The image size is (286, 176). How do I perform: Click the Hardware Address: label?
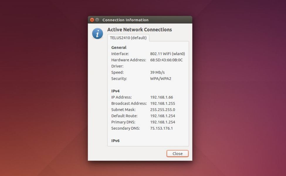128,60
